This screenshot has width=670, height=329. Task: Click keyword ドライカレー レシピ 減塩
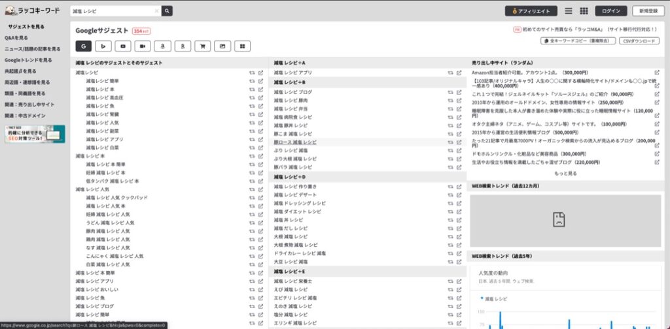click(300, 253)
